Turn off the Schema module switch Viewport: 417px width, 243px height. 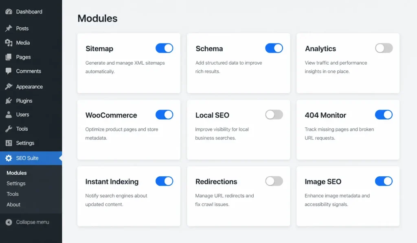(274, 48)
